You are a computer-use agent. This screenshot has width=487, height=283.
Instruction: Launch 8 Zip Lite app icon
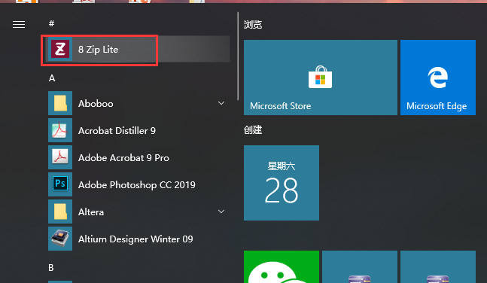pyautogui.click(x=60, y=49)
